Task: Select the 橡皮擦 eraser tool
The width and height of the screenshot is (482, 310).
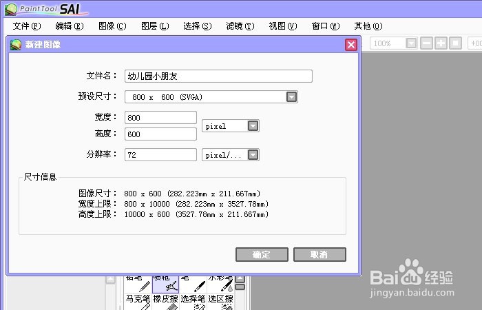Action: tap(166, 302)
